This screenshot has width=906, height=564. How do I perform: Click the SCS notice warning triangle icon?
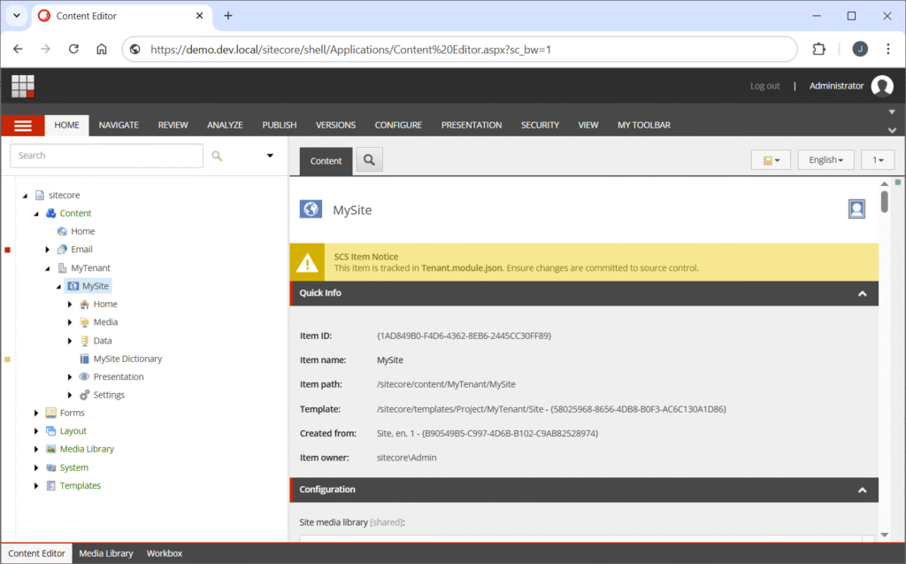[307, 263]
